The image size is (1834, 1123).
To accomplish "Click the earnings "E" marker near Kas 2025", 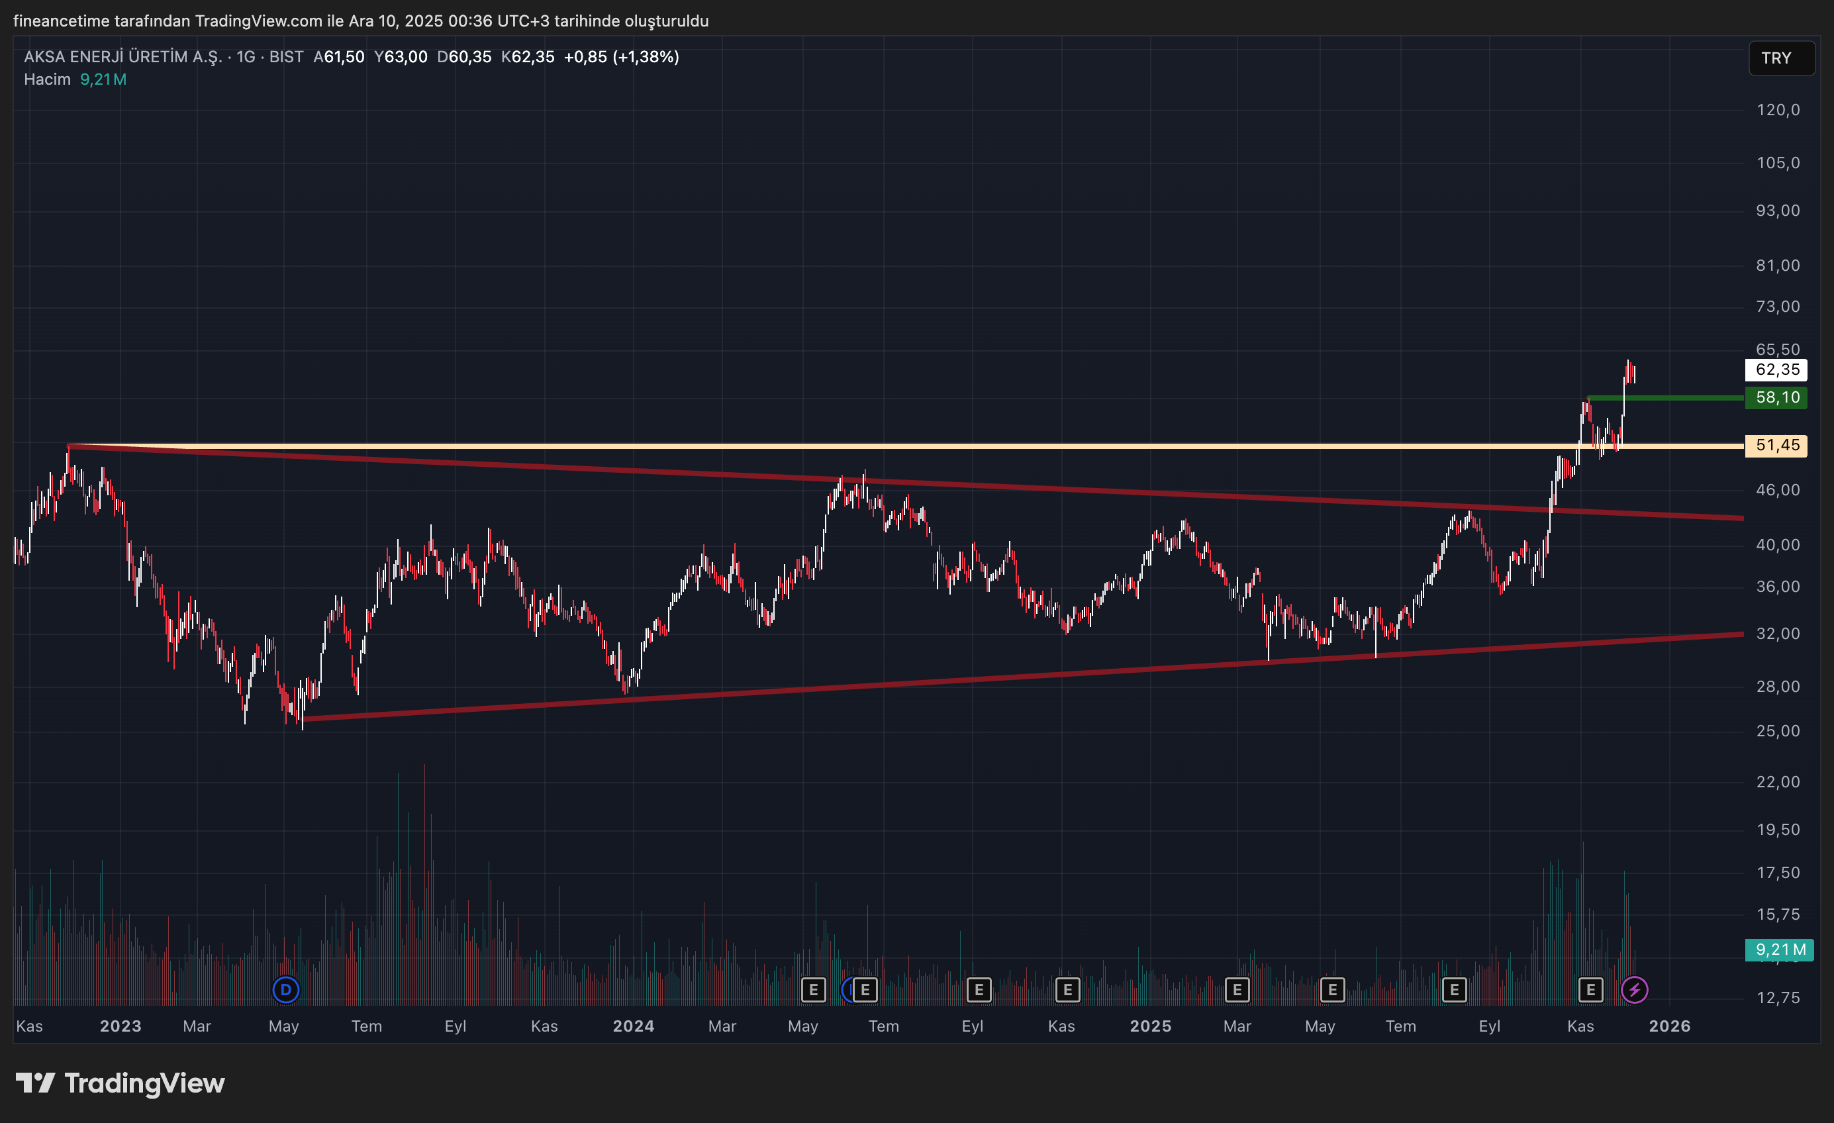I will (1592, 990).
